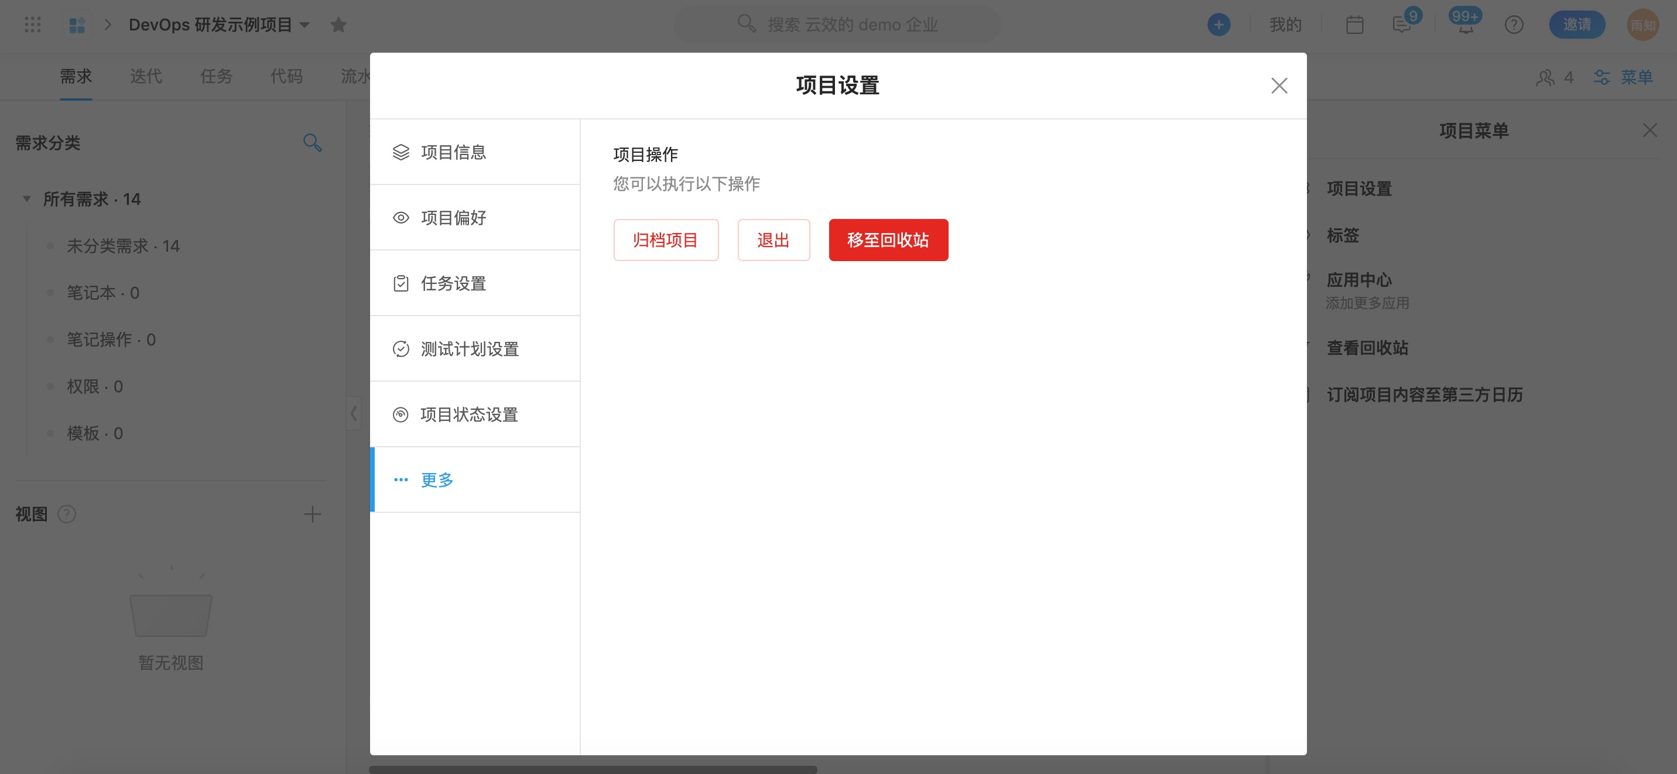Switch to the 需求 tab

pos(76,76)
